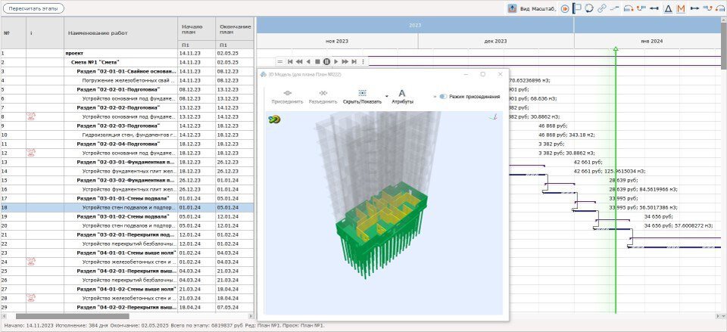Click the flag marker icon in toolbar
The width and height of the screenshot is (727, 332).
577,8
